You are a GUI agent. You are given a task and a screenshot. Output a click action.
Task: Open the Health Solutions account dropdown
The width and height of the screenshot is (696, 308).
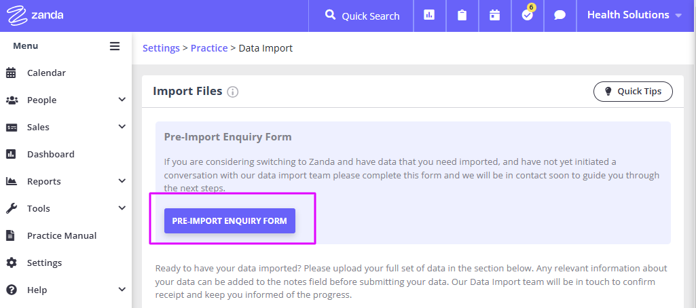[634, 15]
